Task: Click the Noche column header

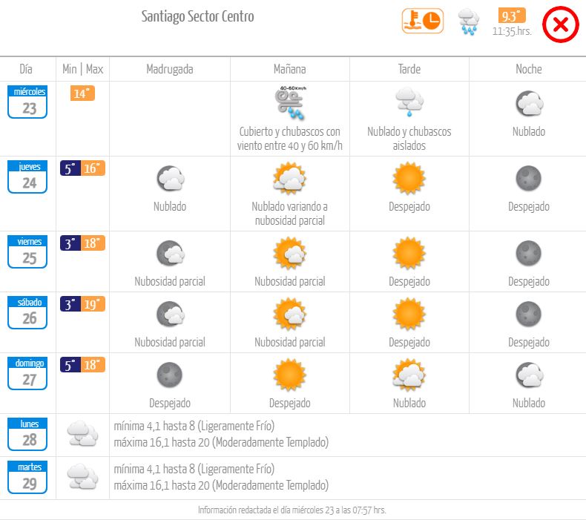Action: point(528,69)
